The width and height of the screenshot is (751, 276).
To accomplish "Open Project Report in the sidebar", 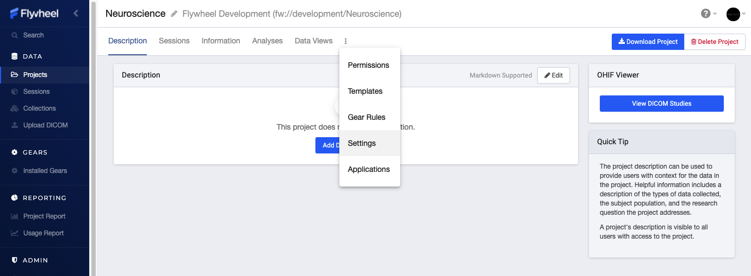I will [x=45, y=216].
